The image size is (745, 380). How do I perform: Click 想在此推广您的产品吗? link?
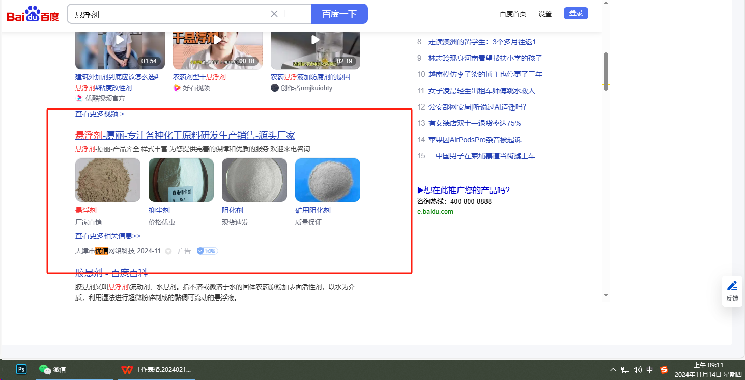(464, 190)
